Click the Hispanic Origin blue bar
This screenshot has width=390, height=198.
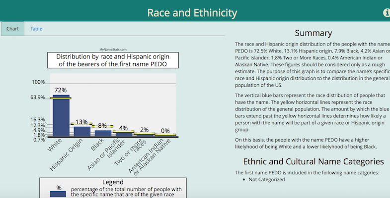[x=82, y=131]
